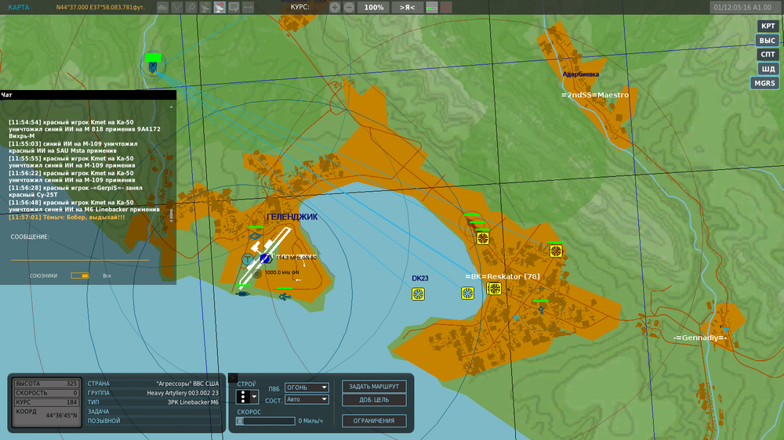Open the ПВБ ОГОНЬ dropdown
Image resolution: width=784 pixels, height=440 pixels.
[307, 388]
